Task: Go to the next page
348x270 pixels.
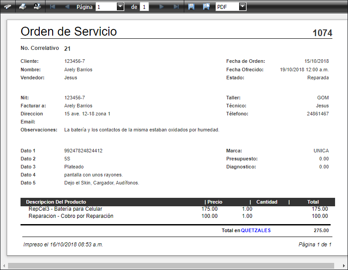Action: coord(162,7)
